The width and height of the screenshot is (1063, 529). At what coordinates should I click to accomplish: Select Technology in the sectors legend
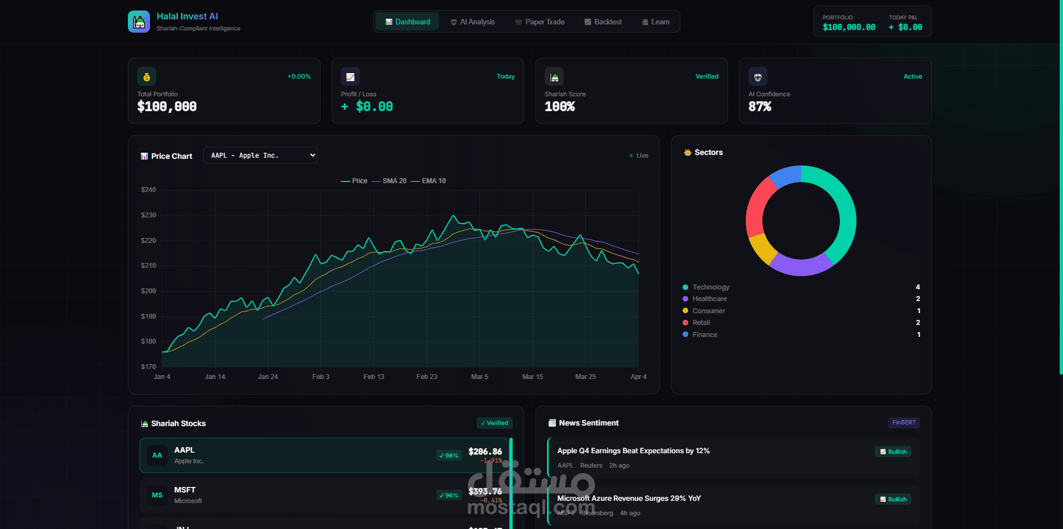[801, 287]
